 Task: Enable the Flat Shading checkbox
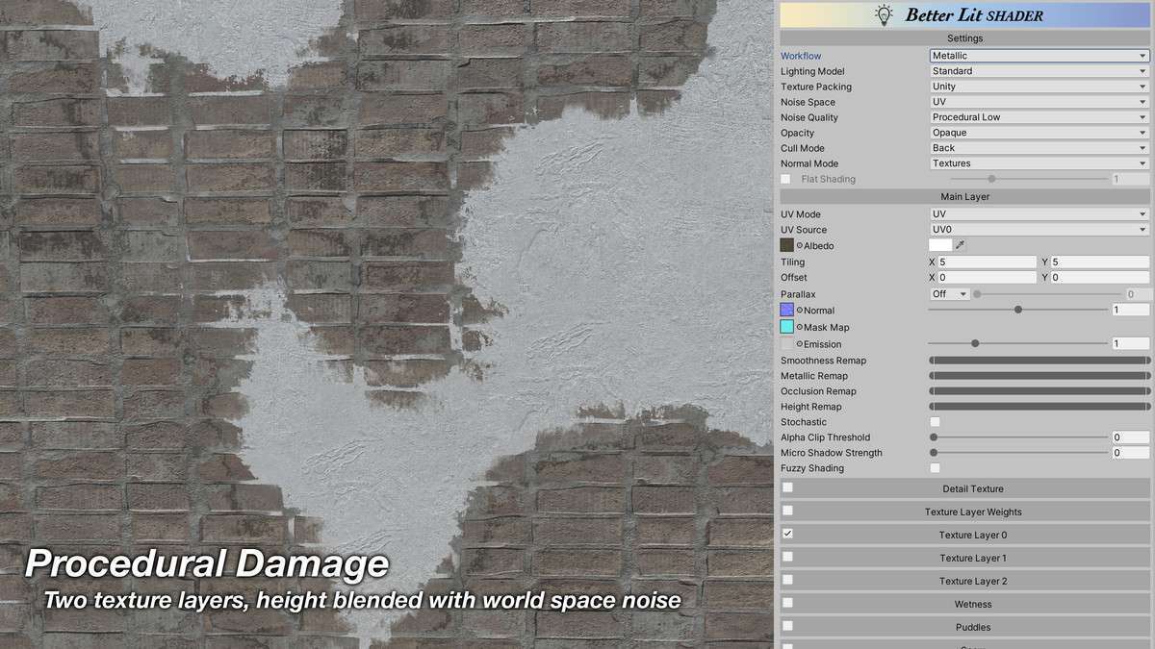[x=786, y=179]
